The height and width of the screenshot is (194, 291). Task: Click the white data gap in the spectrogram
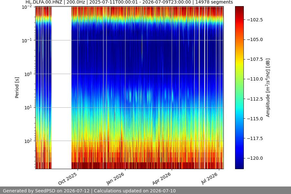(x=61, y=88)
